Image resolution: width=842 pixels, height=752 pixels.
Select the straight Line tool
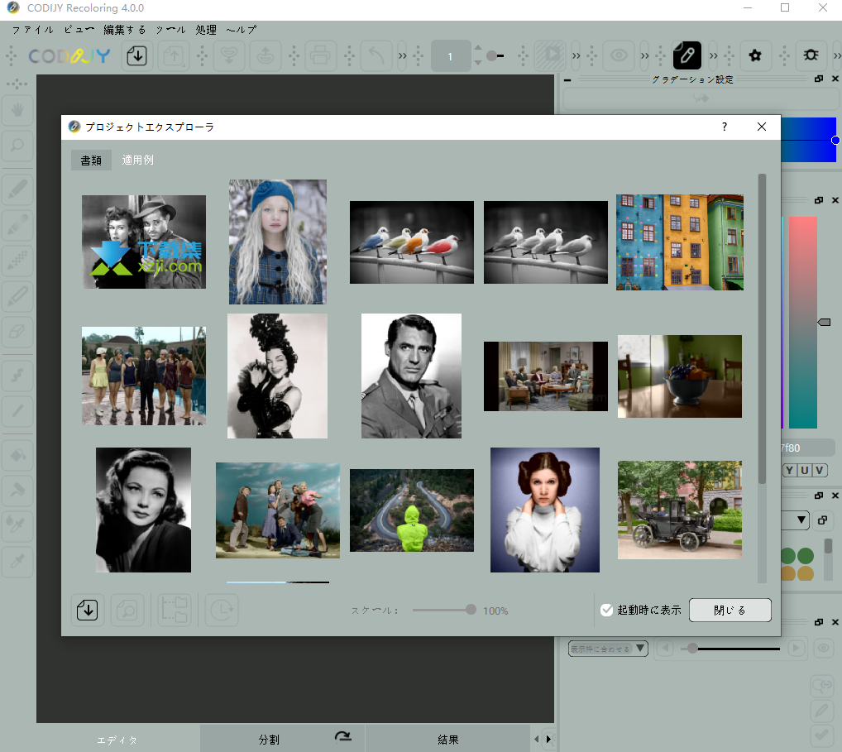pos(17,411)
